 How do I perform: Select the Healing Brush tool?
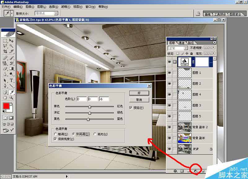5,58
